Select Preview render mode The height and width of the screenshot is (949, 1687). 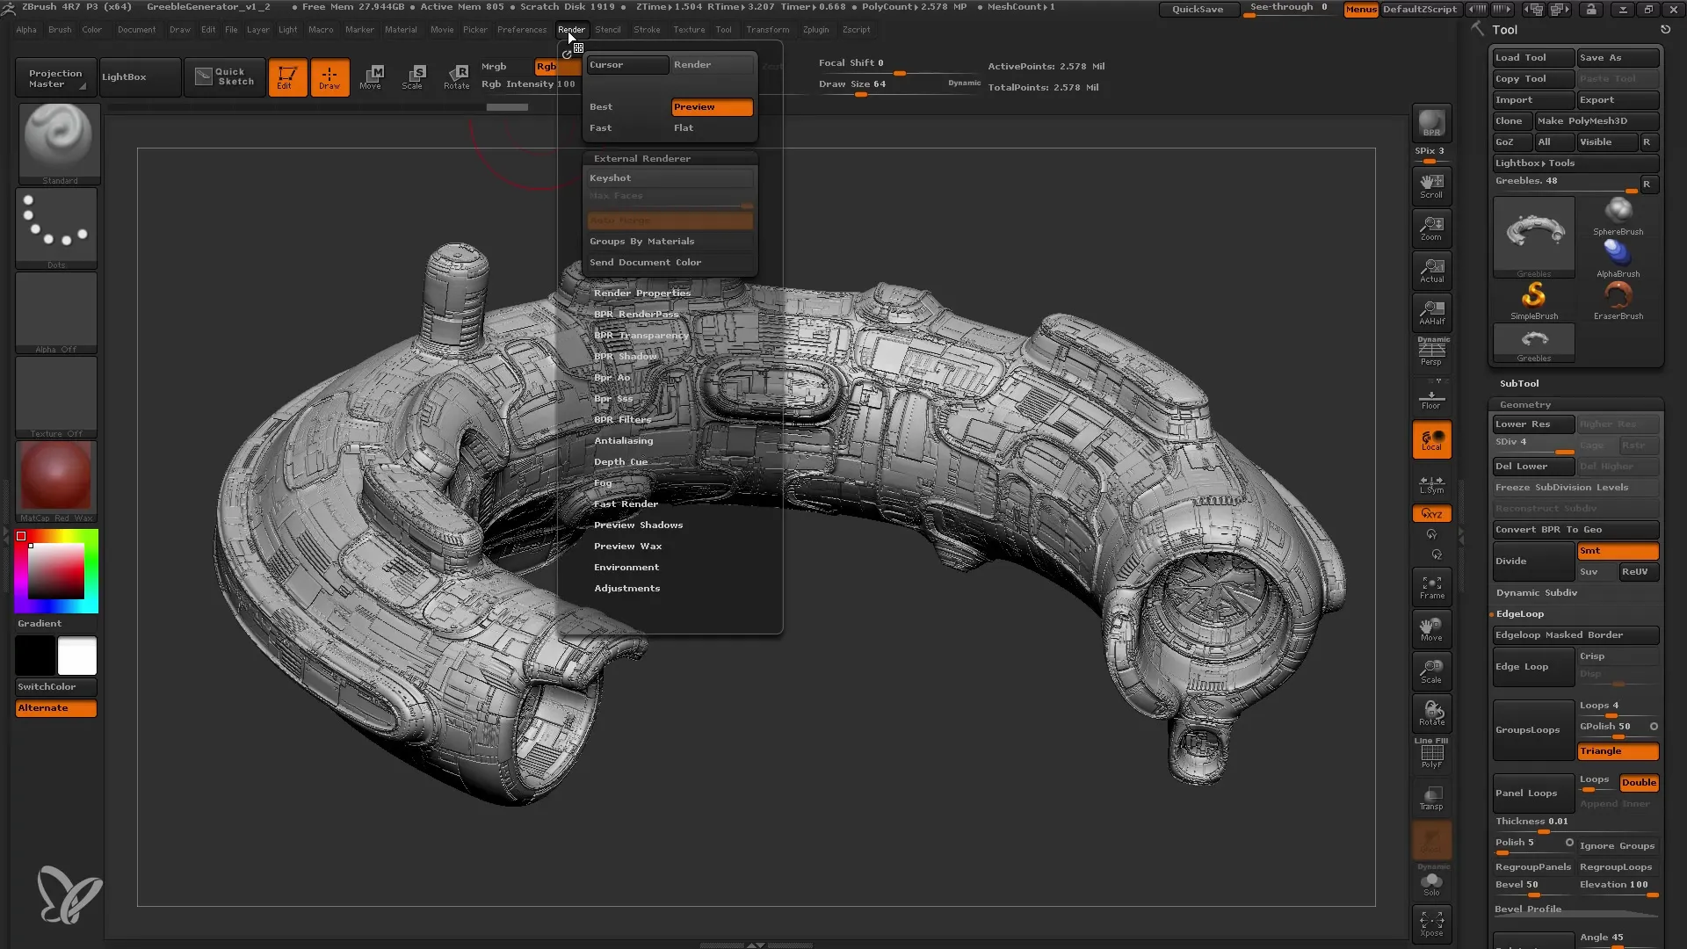712,106
